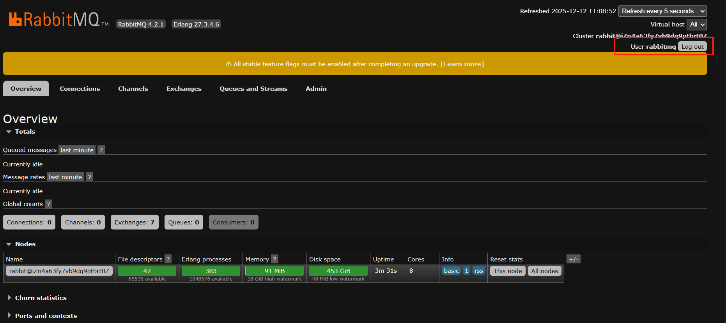Toggle node columns with +/- button
Screen dimensions: 726x323
[x=573, y=259]
